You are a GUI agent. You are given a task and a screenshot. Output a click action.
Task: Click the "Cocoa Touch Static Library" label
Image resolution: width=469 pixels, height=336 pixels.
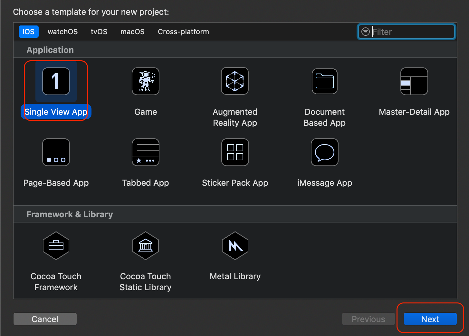tap(146, 282)
